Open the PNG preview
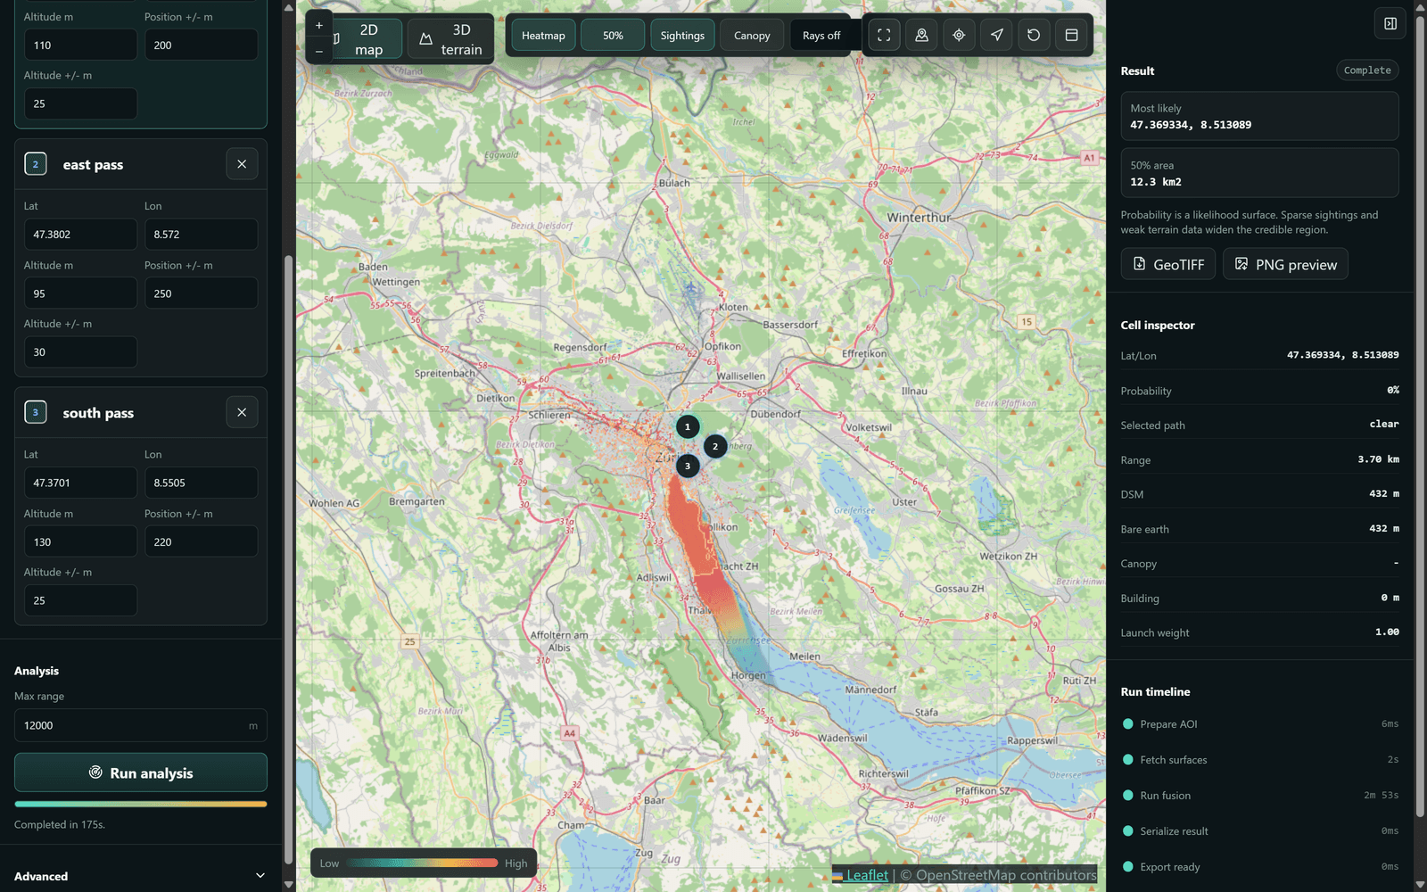The width and height of the screenshot is (1427, 892). click(1285, 264)
